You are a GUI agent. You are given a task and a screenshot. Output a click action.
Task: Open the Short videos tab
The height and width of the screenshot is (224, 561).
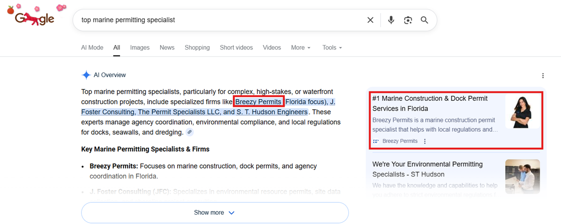[236, 48]
